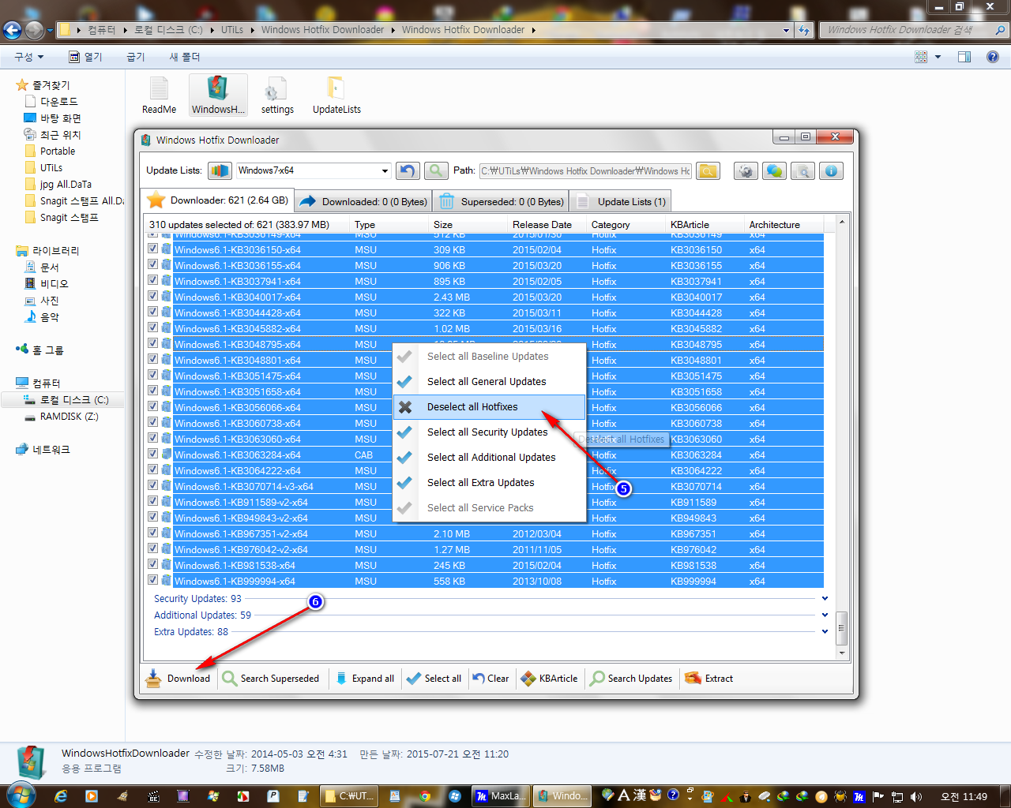Click the Expand all button
This screenshot has width=1011, height=808.
coord(364,679)
